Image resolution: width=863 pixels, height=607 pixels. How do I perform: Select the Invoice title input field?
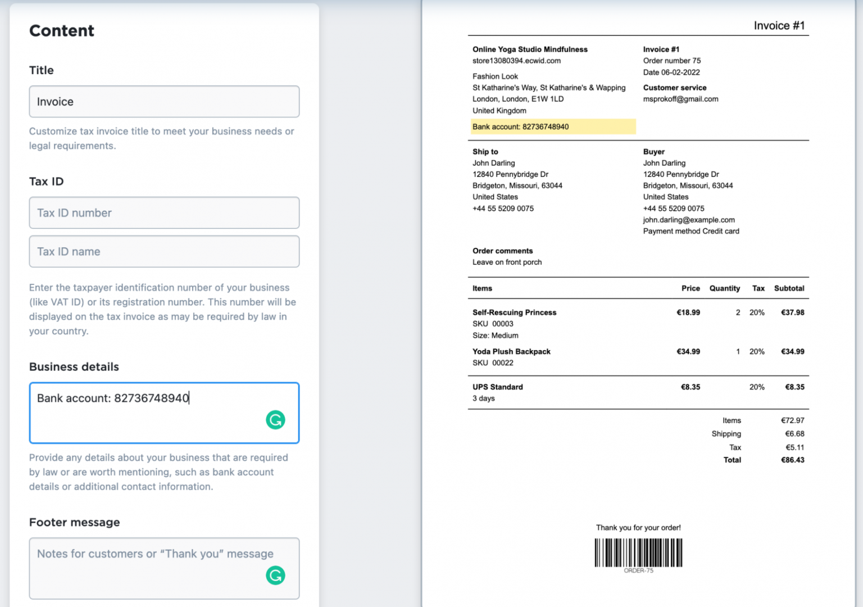(x=164, y=102)
